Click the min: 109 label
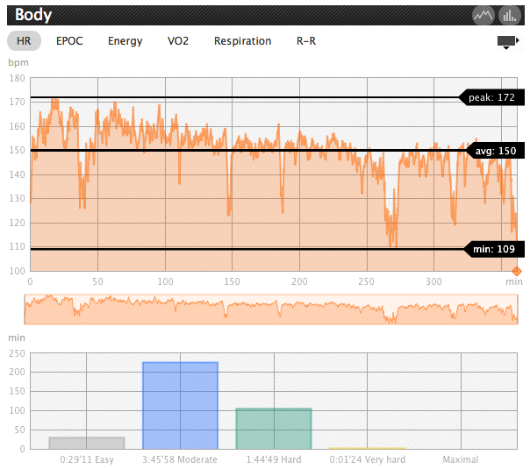Image resolution: width=530 pixels, height=469 pixels. click(494, 250)
